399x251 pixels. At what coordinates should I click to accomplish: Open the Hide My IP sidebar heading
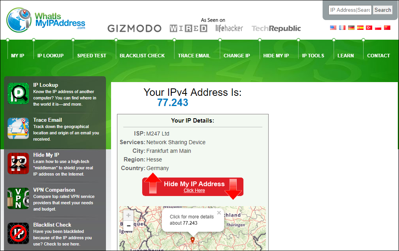coord(46,155)
